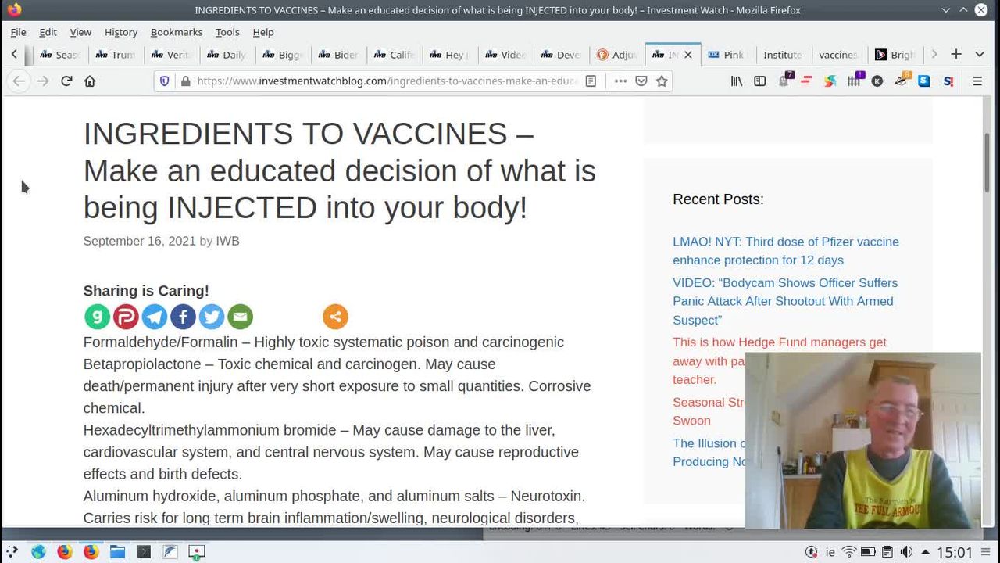Click the IWB author link
This screenshot has height=563, width=1000.
click(227, 241)
